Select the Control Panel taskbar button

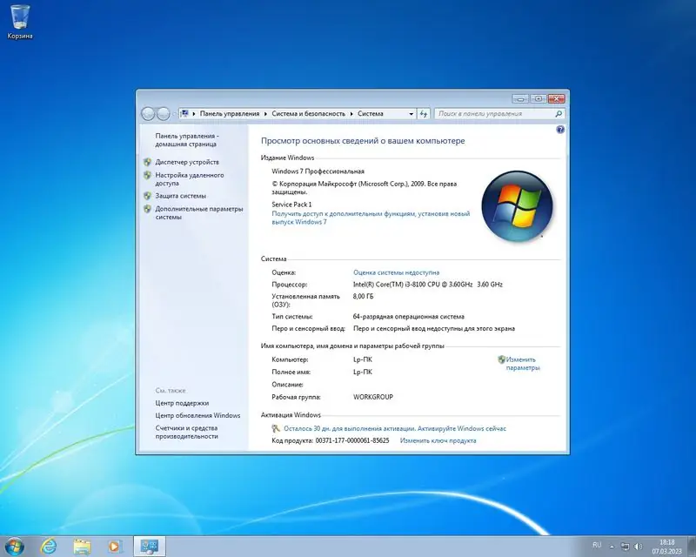click(x=150, y=547)
